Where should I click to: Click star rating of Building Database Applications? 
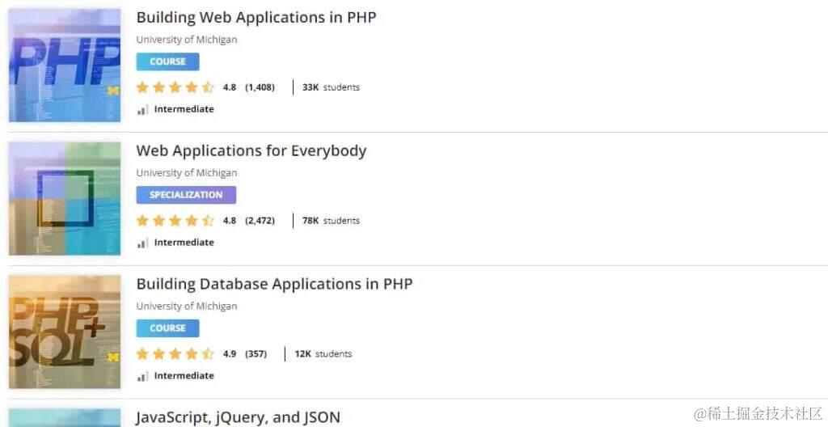coord(175,353)
